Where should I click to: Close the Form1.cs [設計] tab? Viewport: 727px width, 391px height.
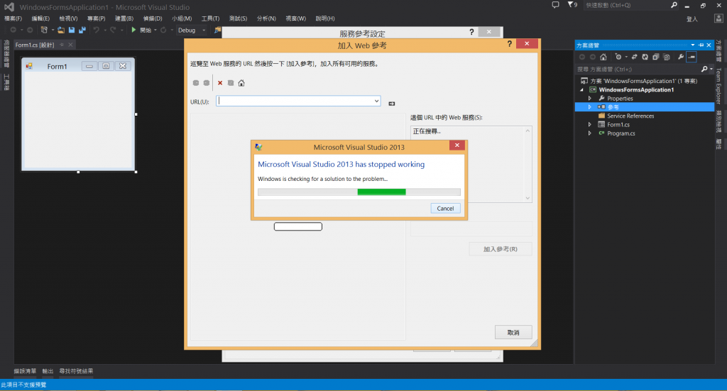pyautogui.click(x=70, y=45)
